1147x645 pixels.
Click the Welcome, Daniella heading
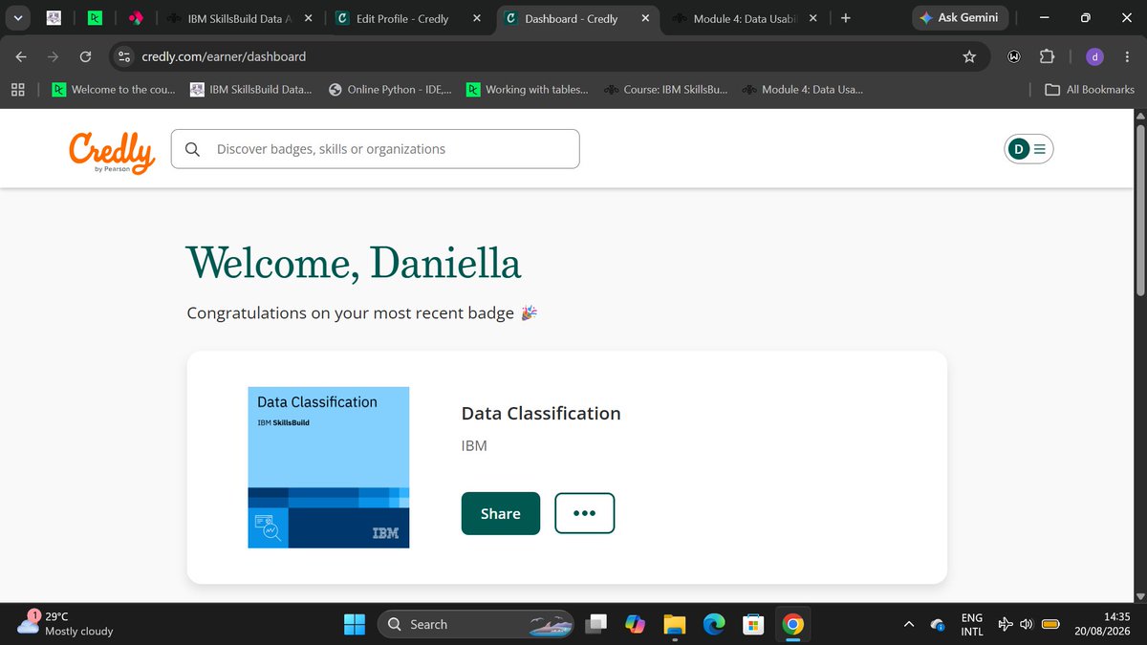354,264
